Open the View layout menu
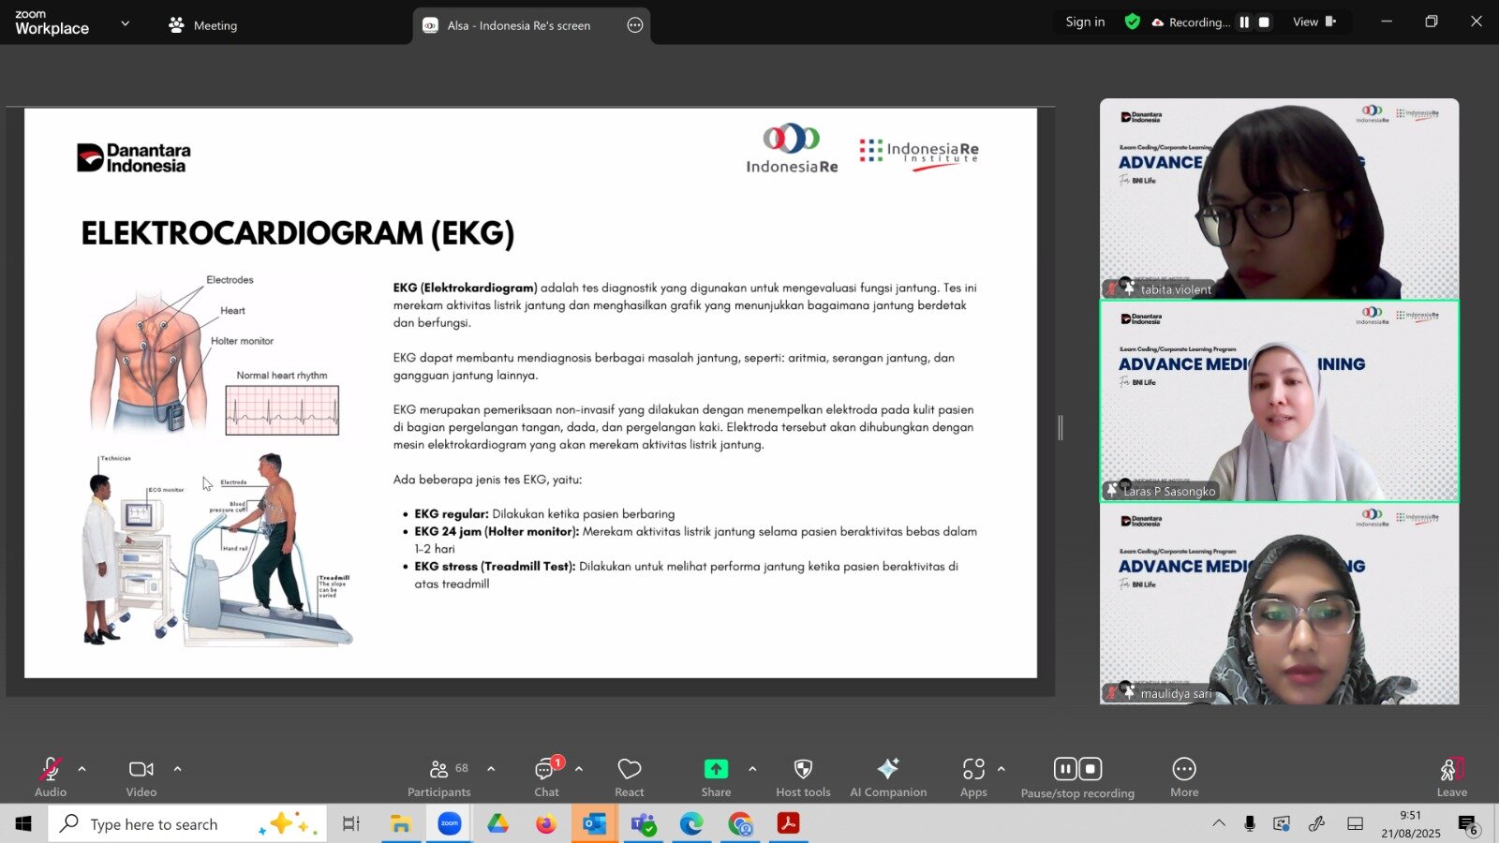Image resolution: width=1499 pixels, height=843 pixels. [1313, 22]
